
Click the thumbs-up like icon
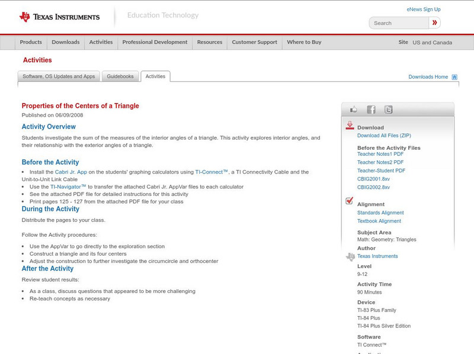[353, 110]
